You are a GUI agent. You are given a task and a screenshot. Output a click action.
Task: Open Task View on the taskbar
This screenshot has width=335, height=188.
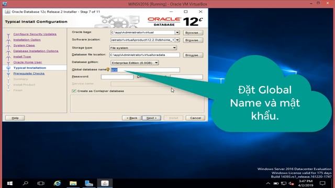coord(41,183)
